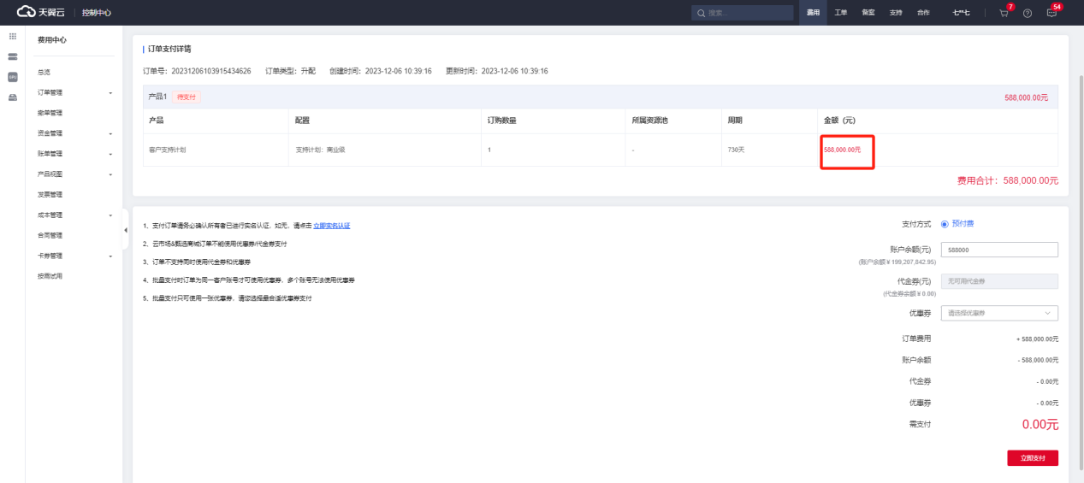This screenshot has height=483, width=1084.
Task: Expand 资金管理 in the sidebar
Action: click(74, 133)
